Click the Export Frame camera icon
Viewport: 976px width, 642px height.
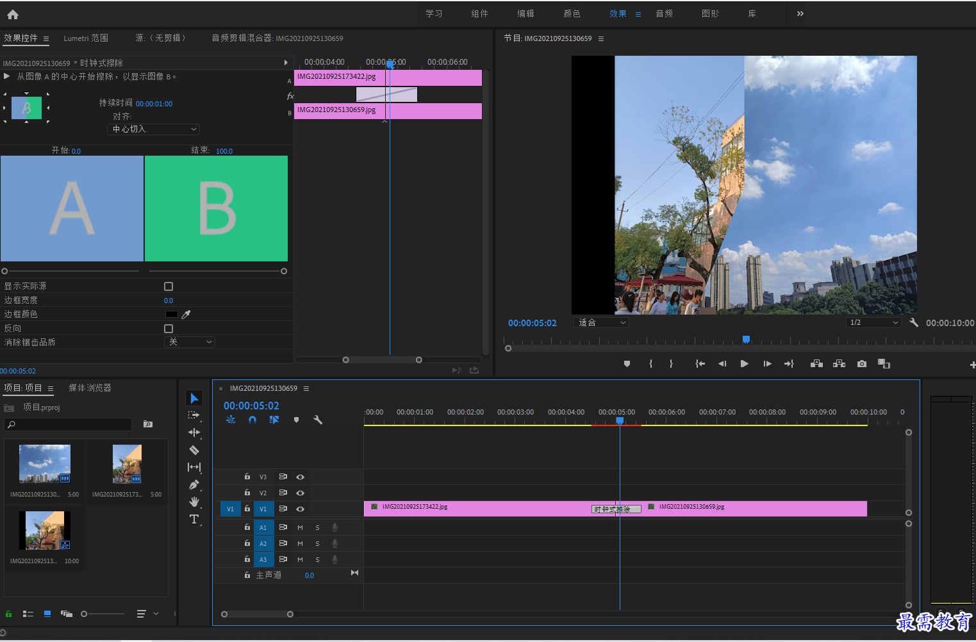pos(862,364)
